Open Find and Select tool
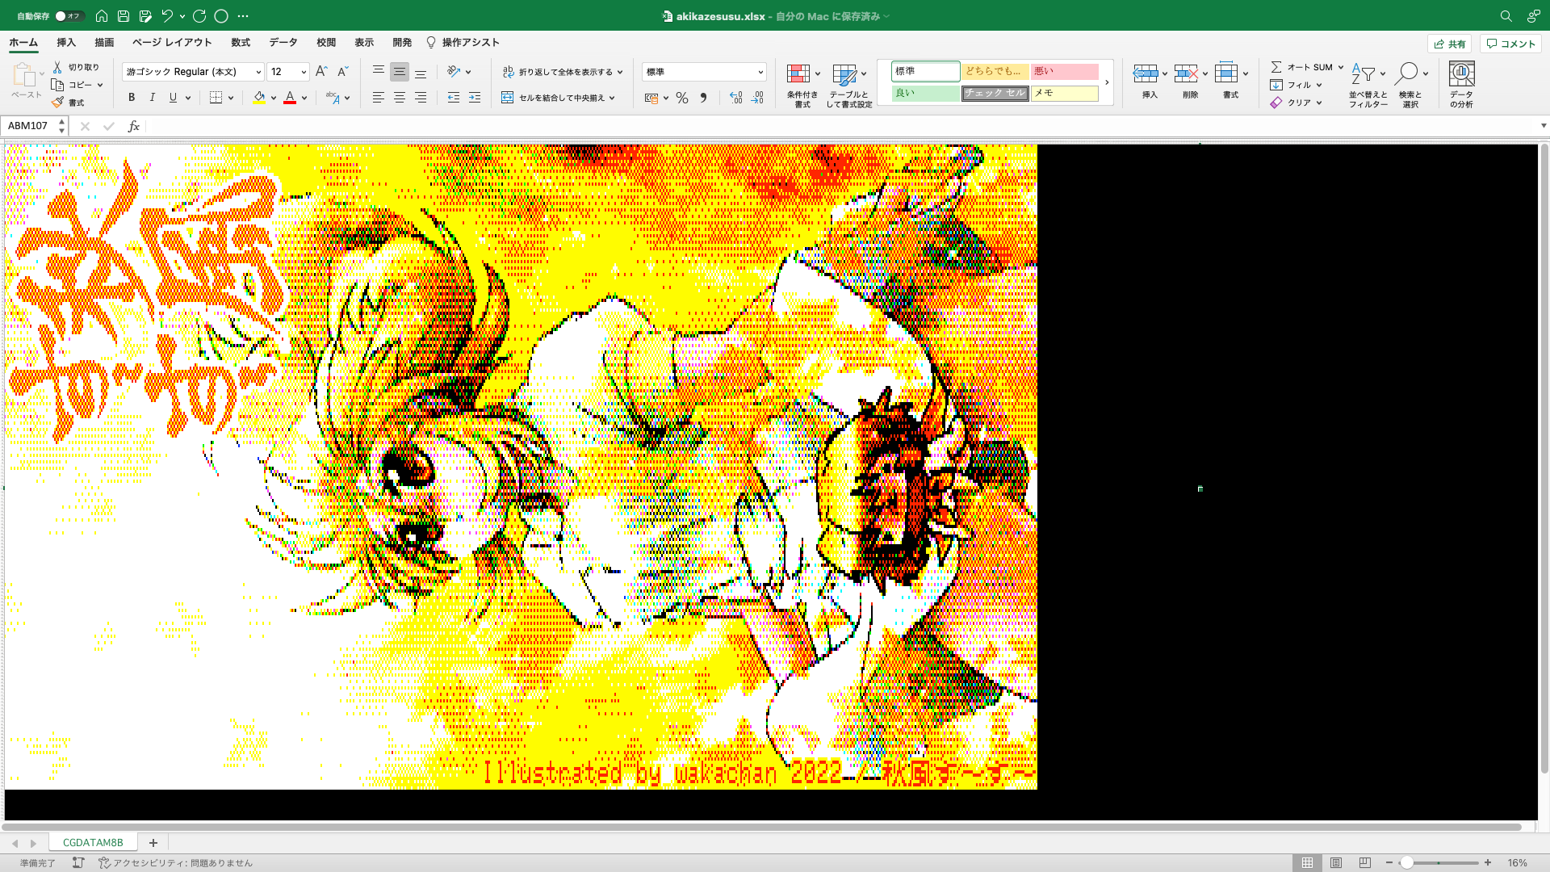 (x=1410, y=85)
